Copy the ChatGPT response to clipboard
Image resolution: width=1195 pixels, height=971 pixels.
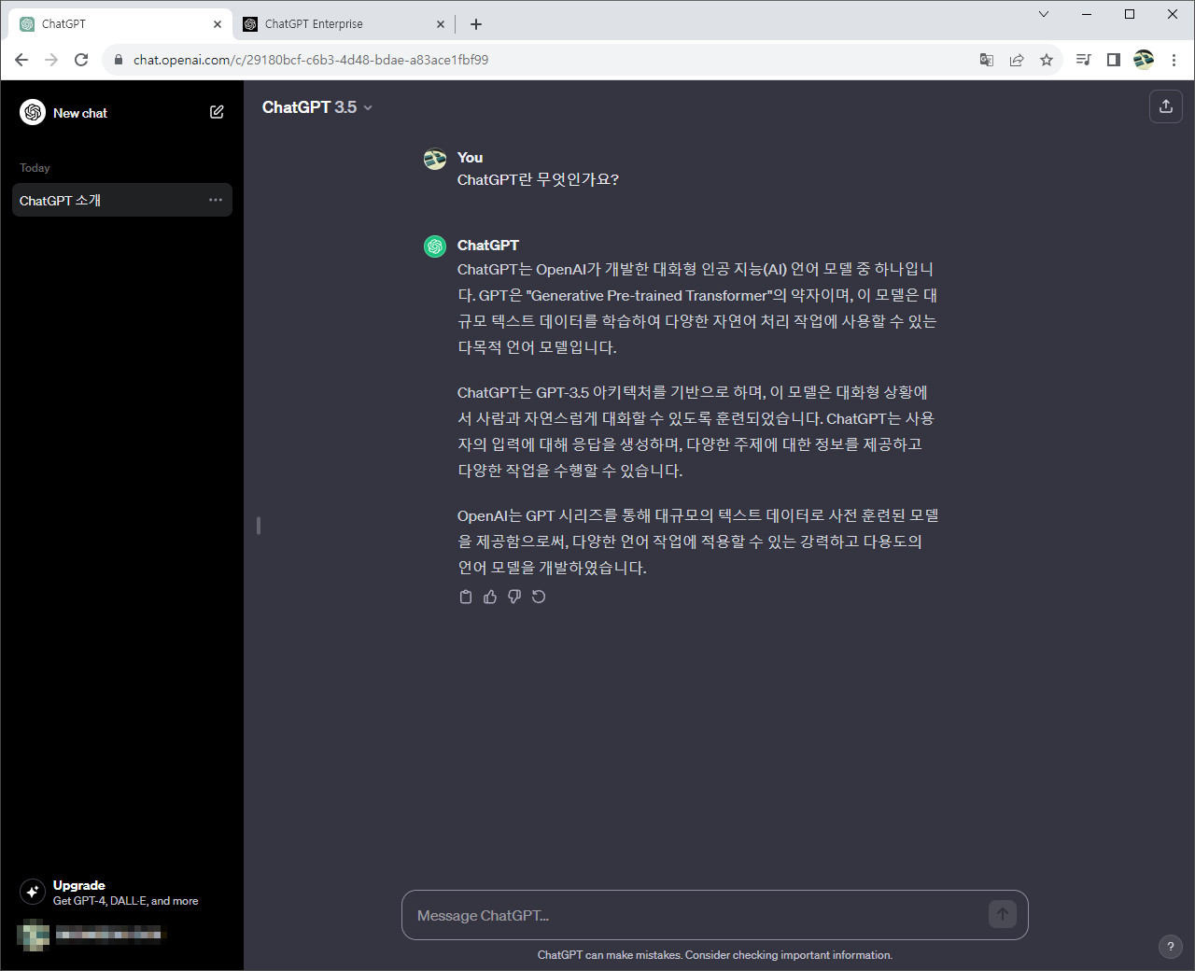point(466,597)
